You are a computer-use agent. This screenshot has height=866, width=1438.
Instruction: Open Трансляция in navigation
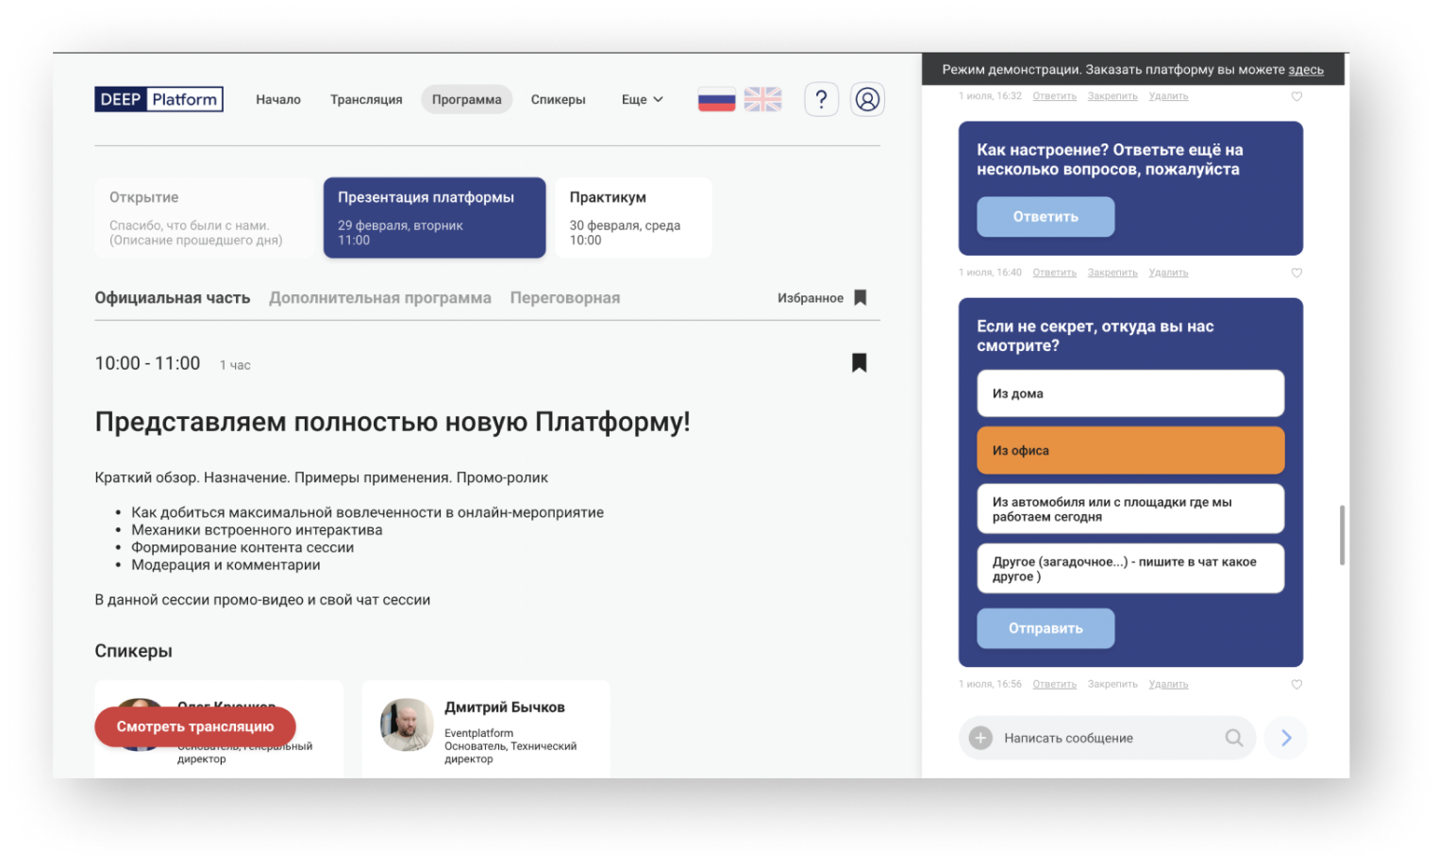(x=366, y=99)
